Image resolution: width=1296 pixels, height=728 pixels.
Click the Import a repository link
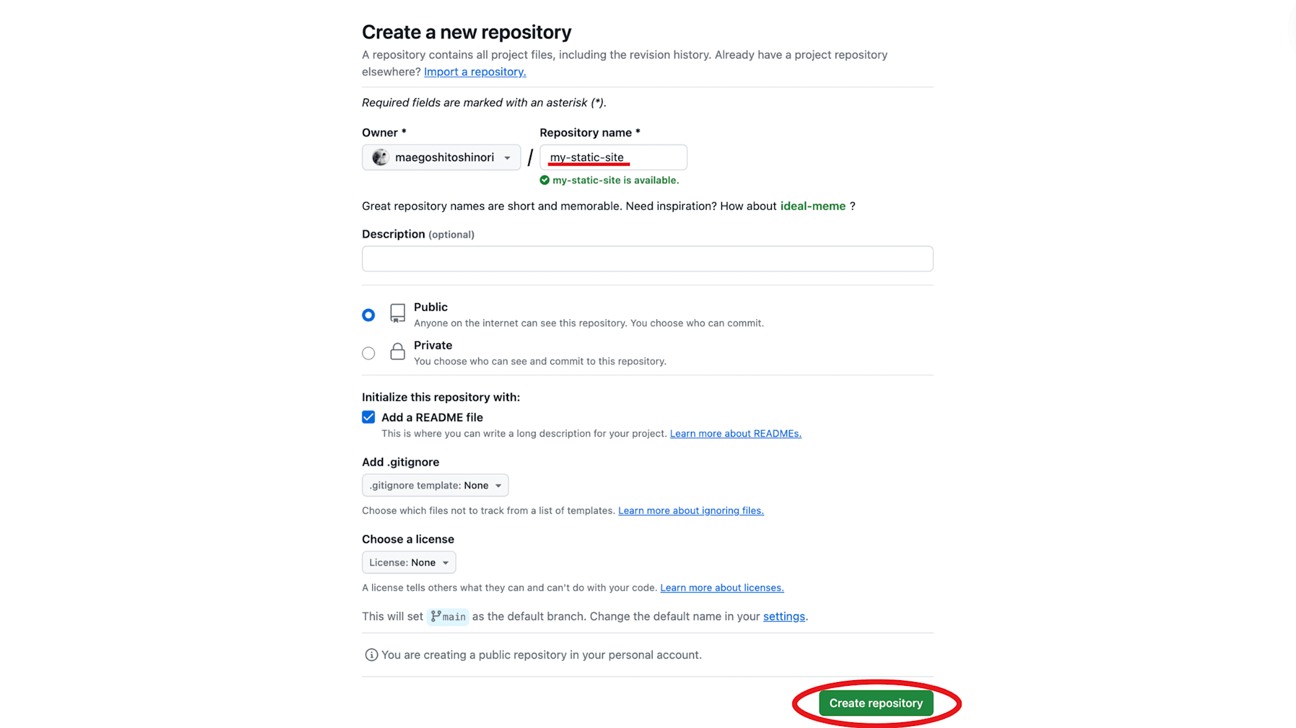click(x=474, y=71)
